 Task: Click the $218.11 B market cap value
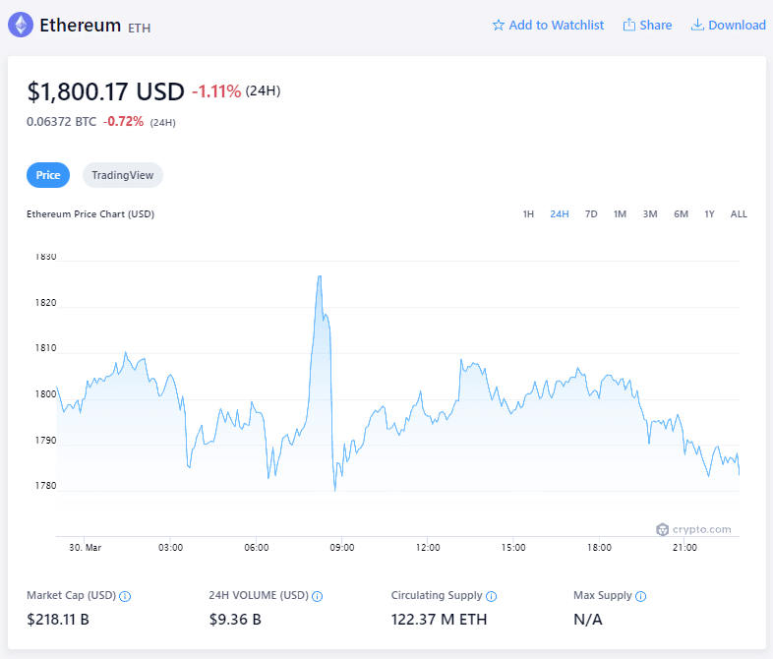[x=58, y=619]
